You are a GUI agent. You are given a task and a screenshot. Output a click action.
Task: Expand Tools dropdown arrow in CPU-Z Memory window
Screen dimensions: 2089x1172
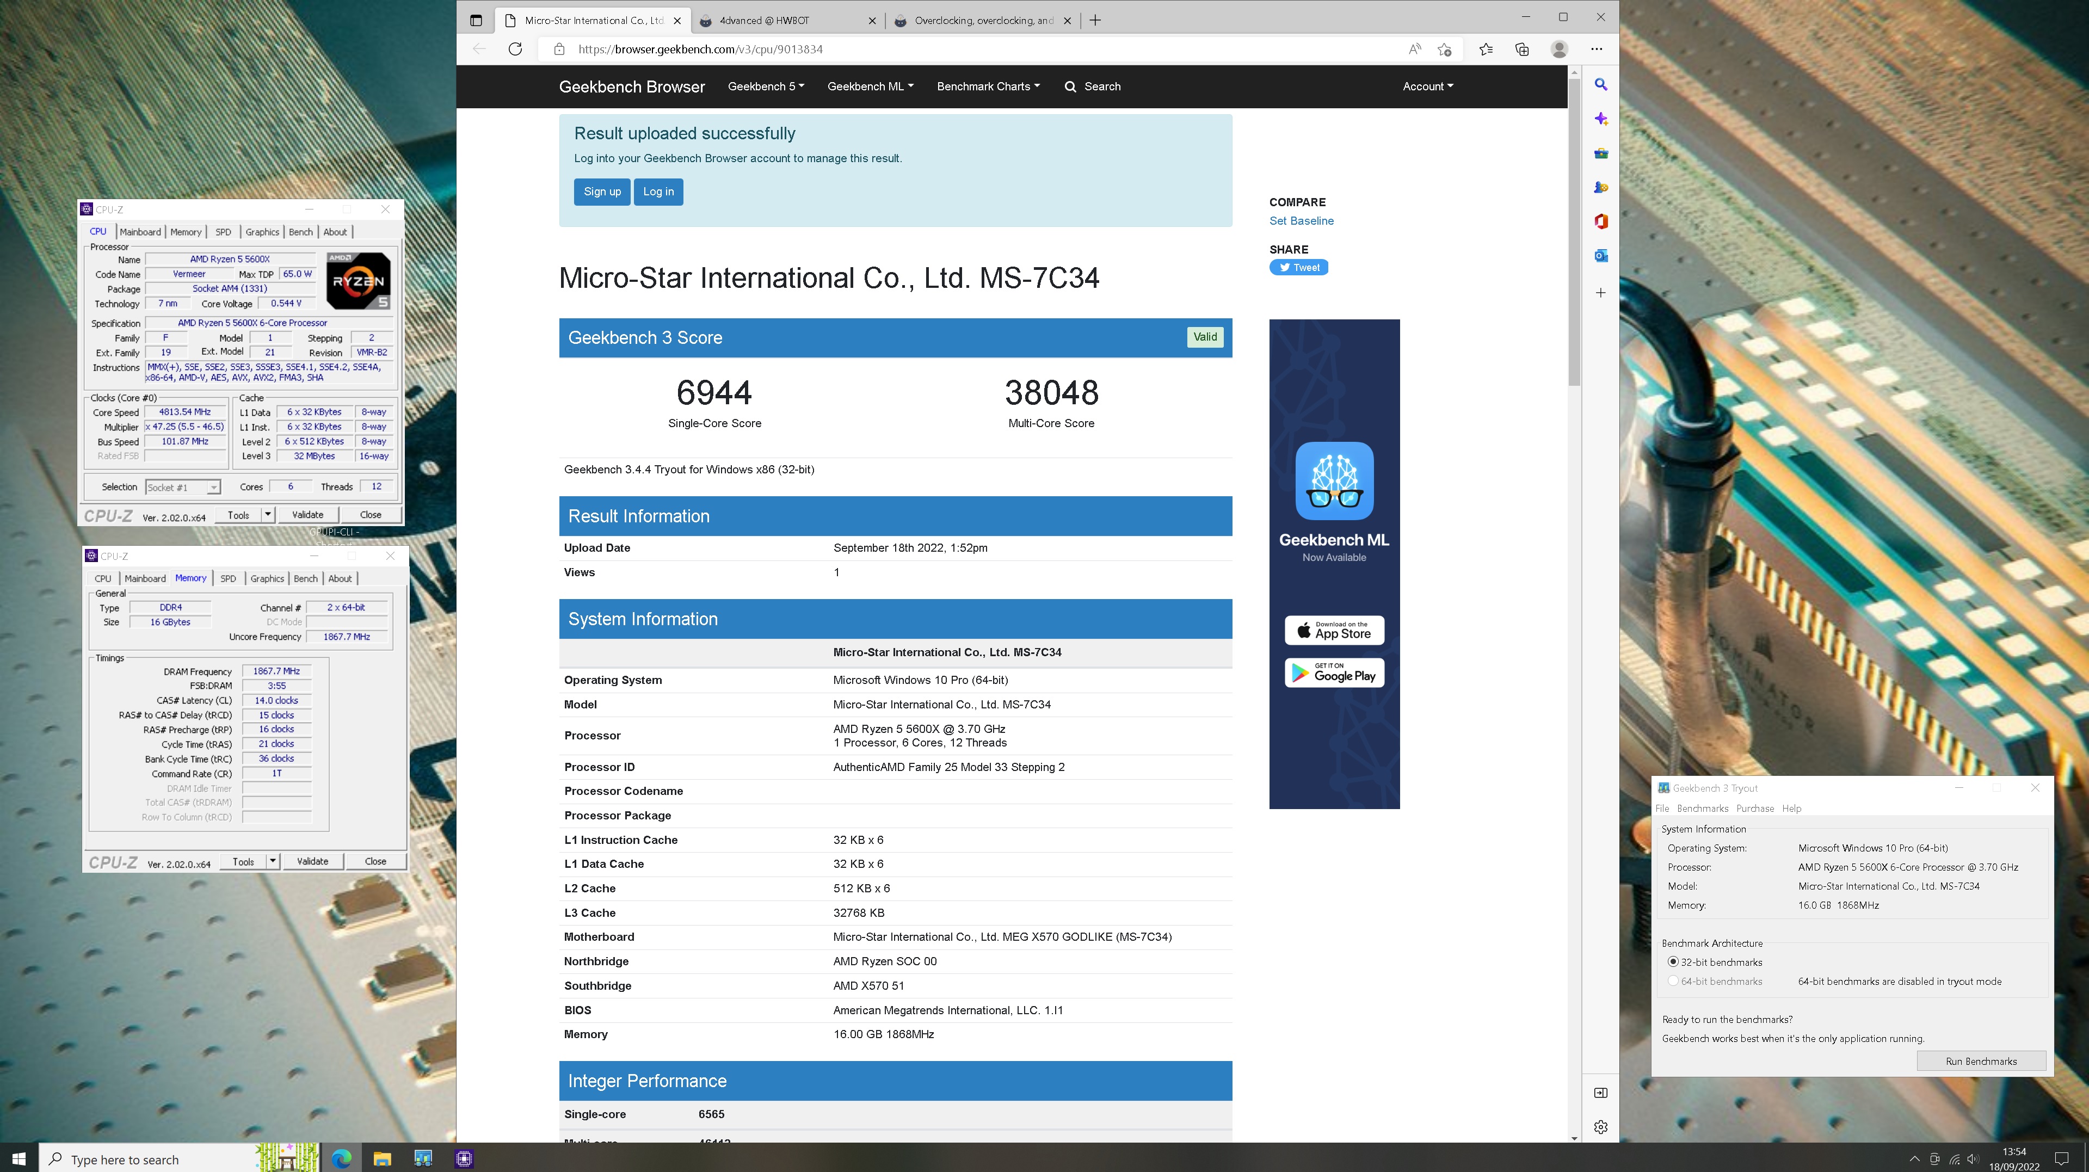(x=273, y=861)
